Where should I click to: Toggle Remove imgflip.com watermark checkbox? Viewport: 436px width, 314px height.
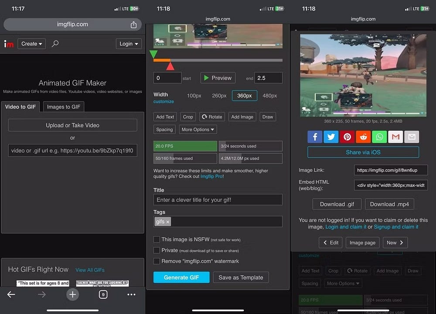click(157, 261)
